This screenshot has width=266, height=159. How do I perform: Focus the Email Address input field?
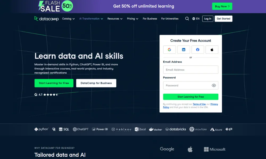[190, 70]
